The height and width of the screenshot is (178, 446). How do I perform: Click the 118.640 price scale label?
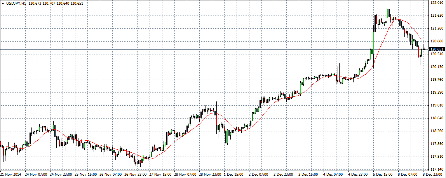point(437,118)
